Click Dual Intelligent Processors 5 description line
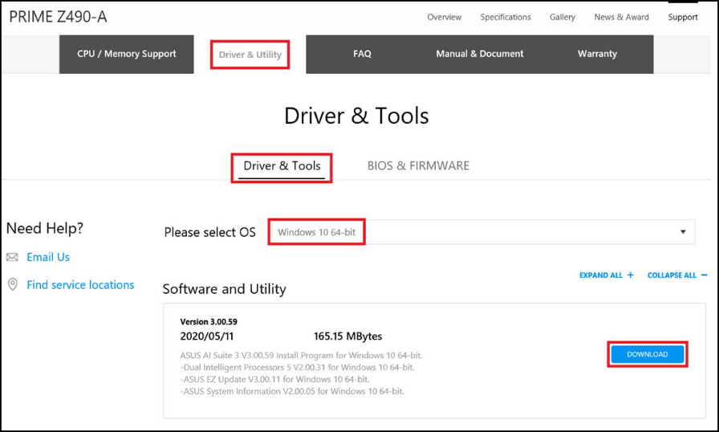The image size is (719, 432). tap(297, 367)
